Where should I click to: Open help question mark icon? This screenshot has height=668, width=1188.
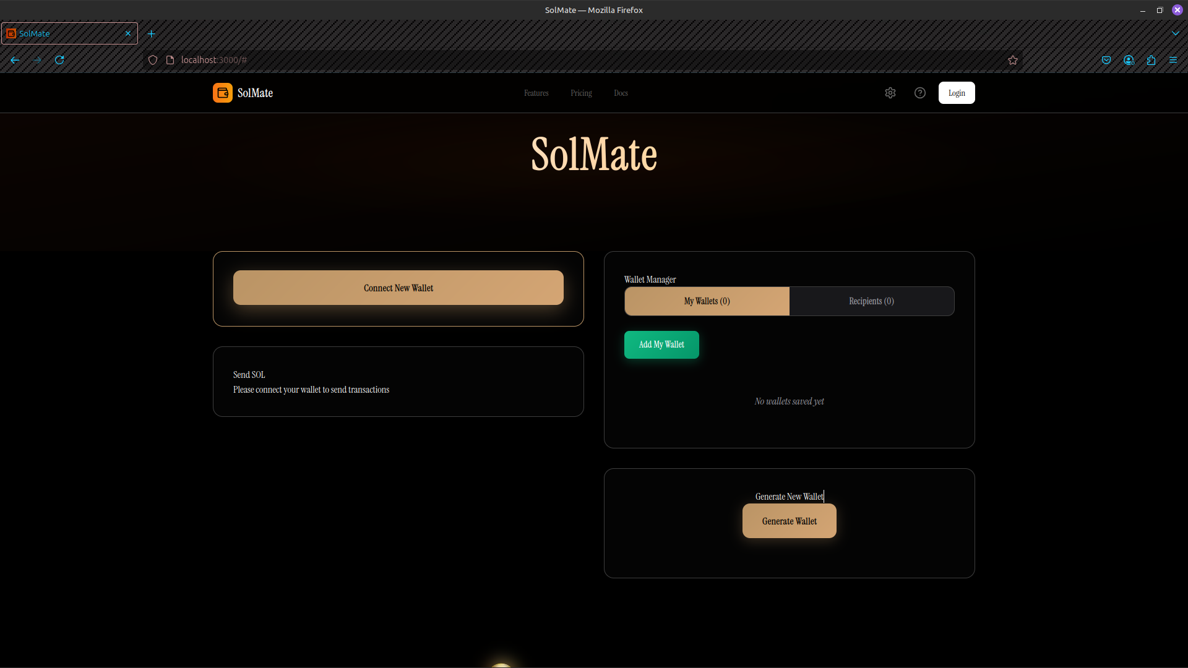920,93
